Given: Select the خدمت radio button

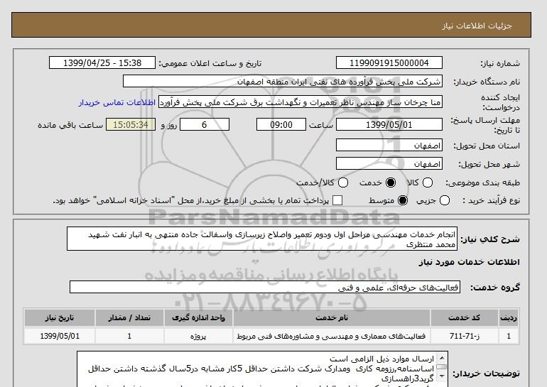Looking at the screenshot, I should tap(391, 182).
